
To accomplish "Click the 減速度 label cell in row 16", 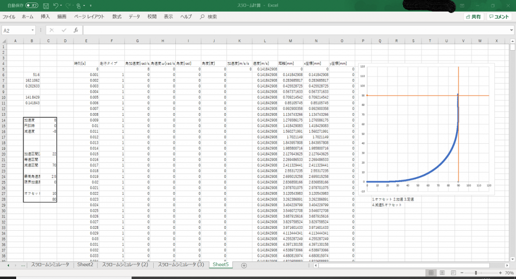I will point(32,131).
